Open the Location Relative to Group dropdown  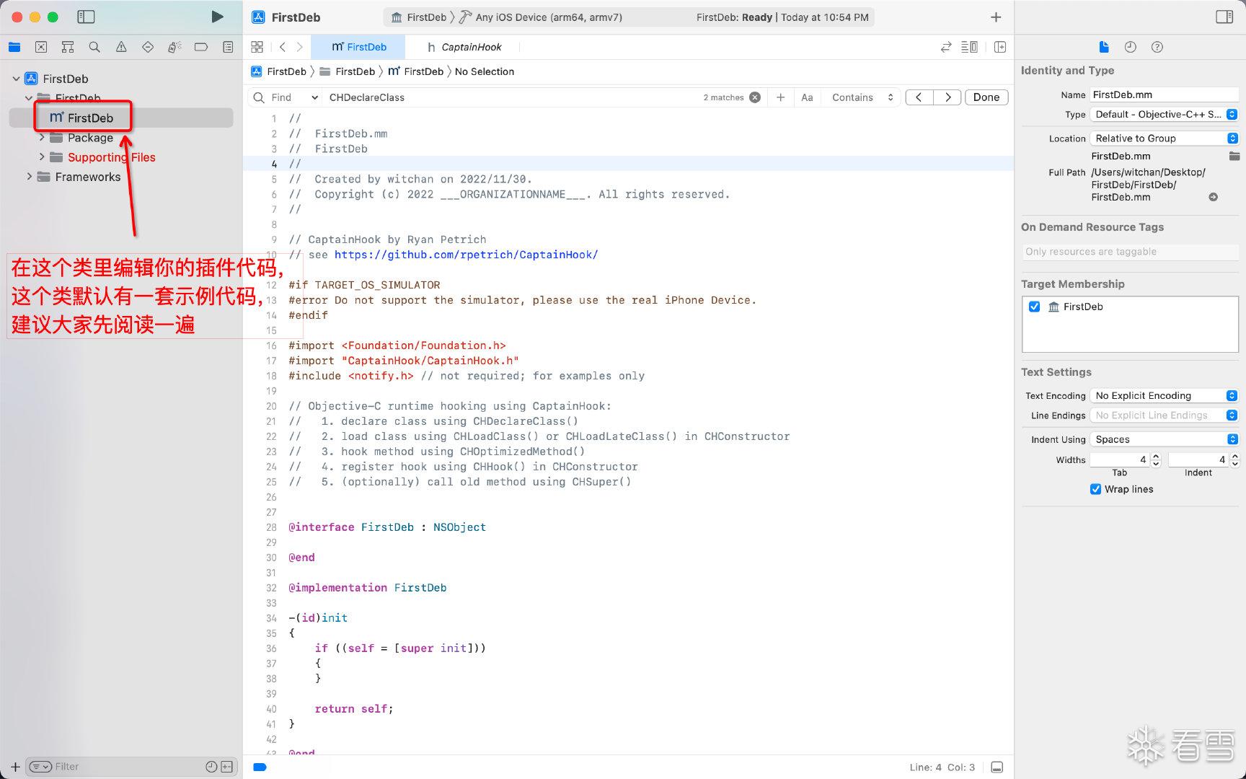coord(1164,138)
